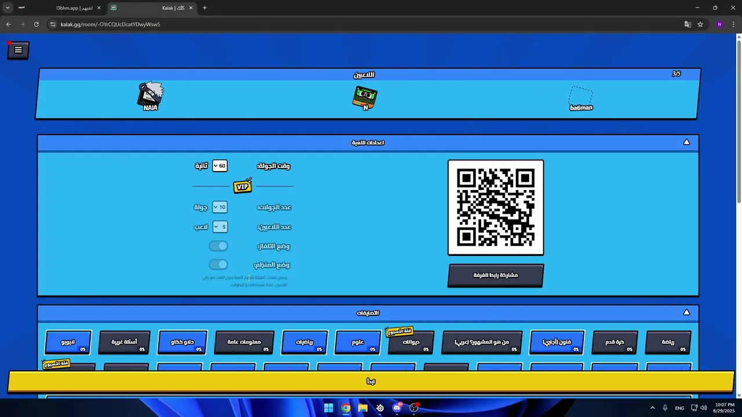The image size is (742, 417).
Task: Click the room QR code
Action: tap(496, 207)
